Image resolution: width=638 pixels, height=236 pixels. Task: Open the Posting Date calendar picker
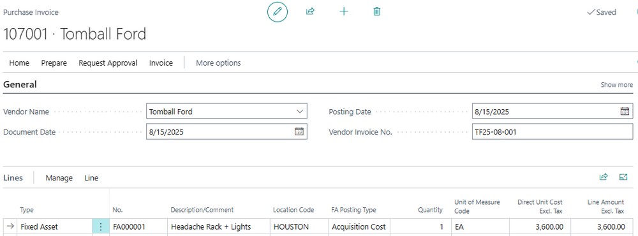point(625,112)
